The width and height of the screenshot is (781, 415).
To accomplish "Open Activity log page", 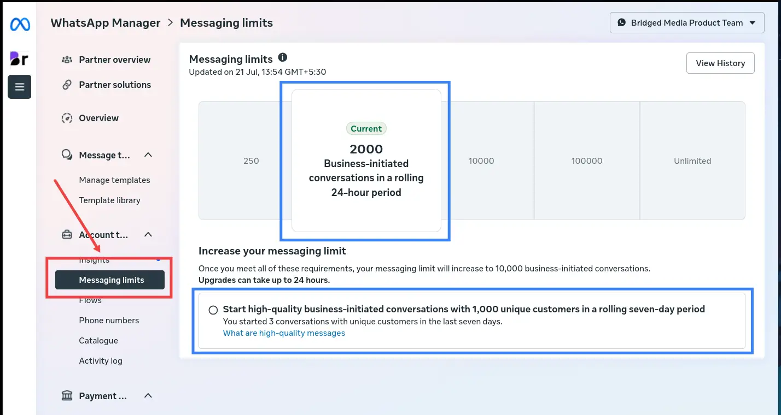I will (x=101, y=361).
